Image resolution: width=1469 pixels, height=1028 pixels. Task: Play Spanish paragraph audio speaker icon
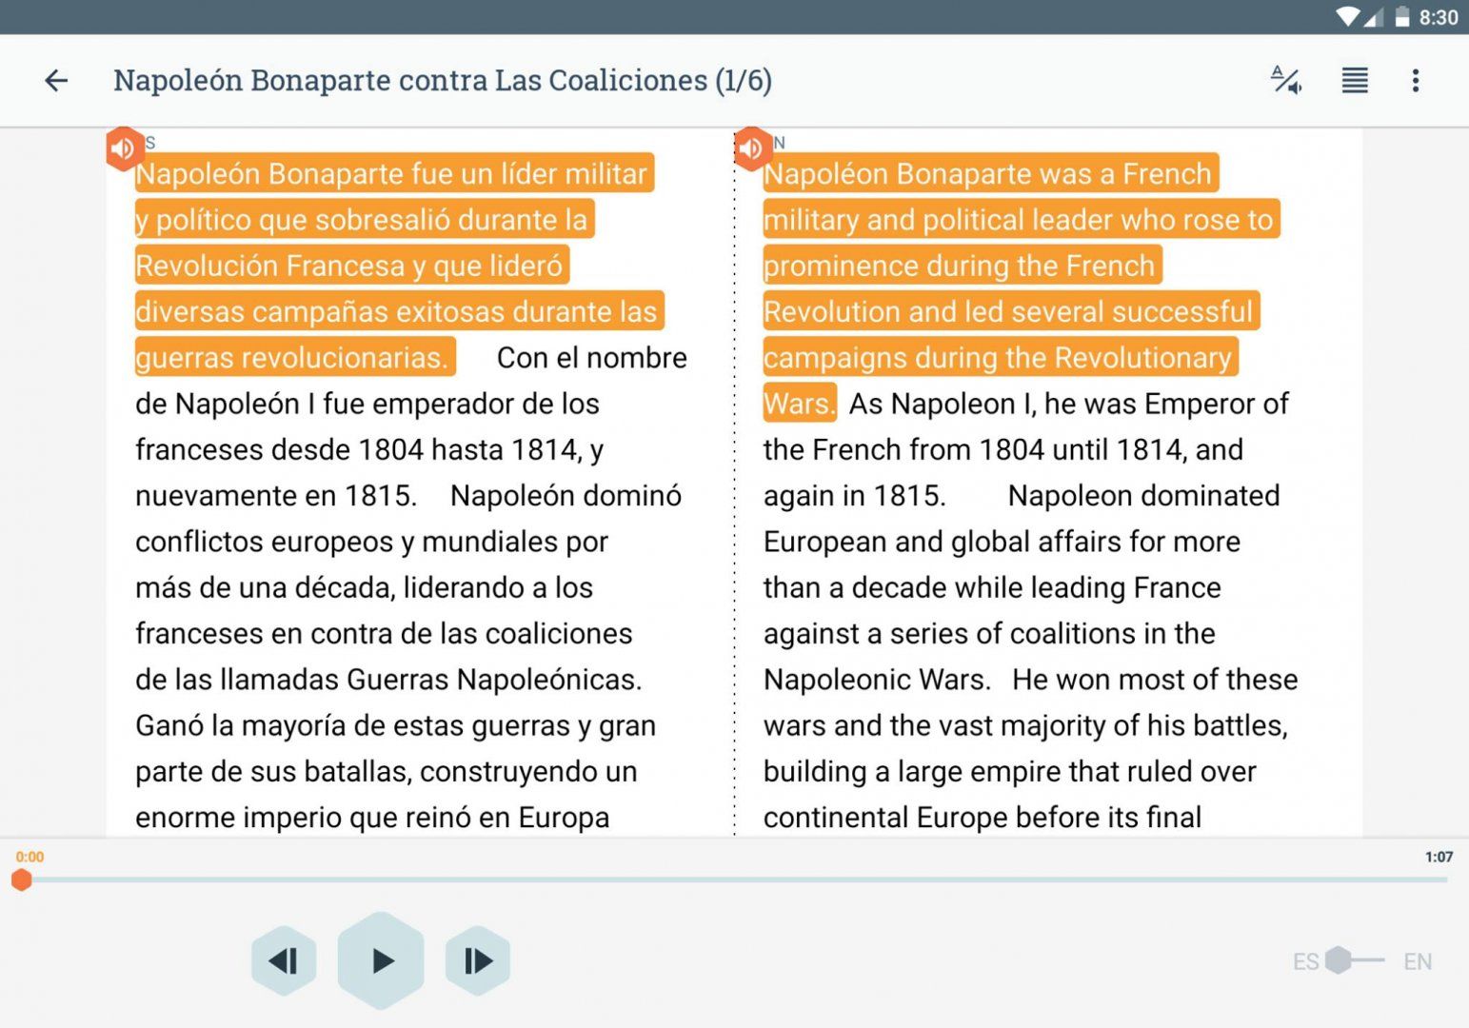(x=124, y=148)
